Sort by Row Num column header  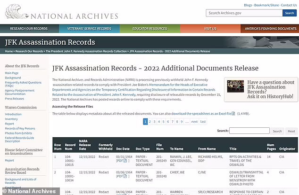tap(58, 147)
